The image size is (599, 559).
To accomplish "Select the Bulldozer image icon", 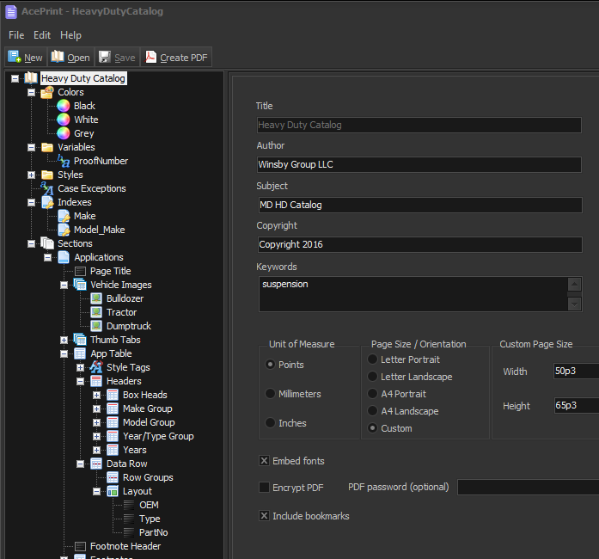I will (96, 298).
